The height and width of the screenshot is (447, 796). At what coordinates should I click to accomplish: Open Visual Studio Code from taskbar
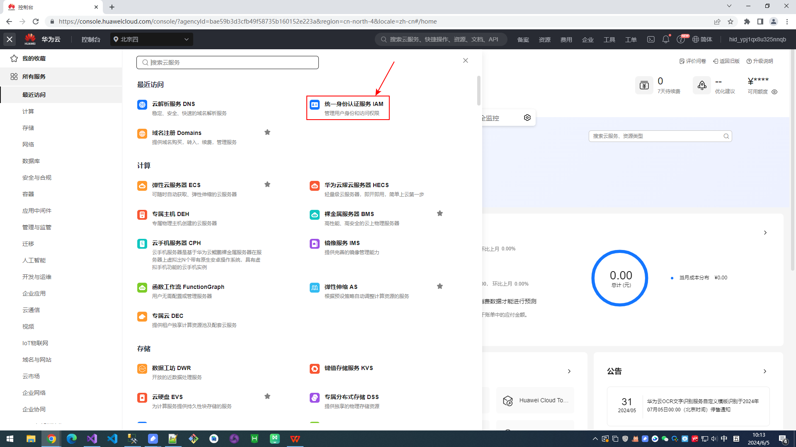coord(112,439)
